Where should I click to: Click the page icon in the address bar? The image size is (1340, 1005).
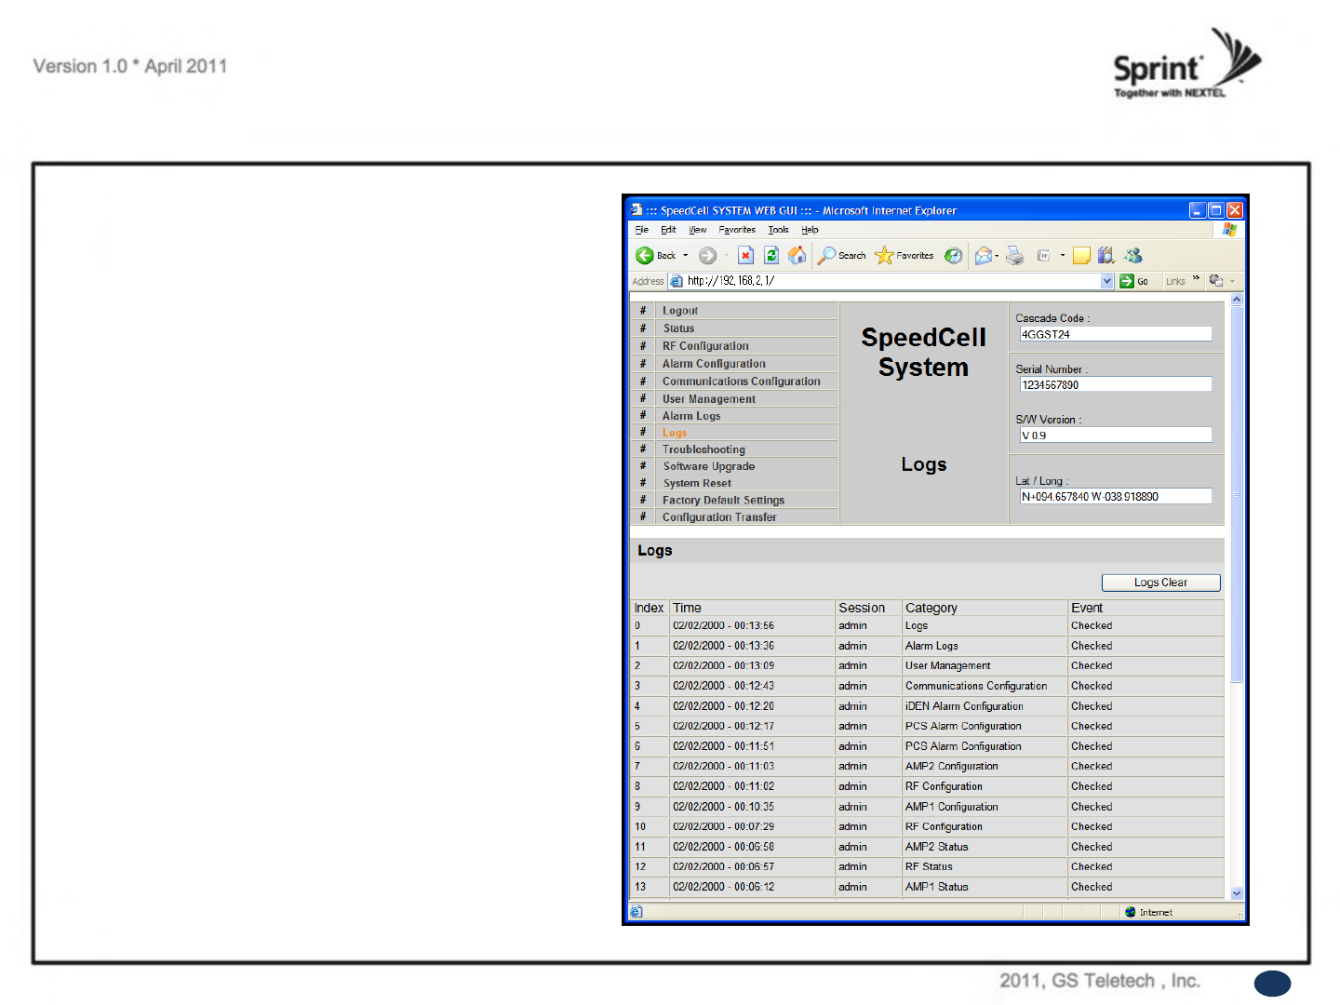click(677, 281)
